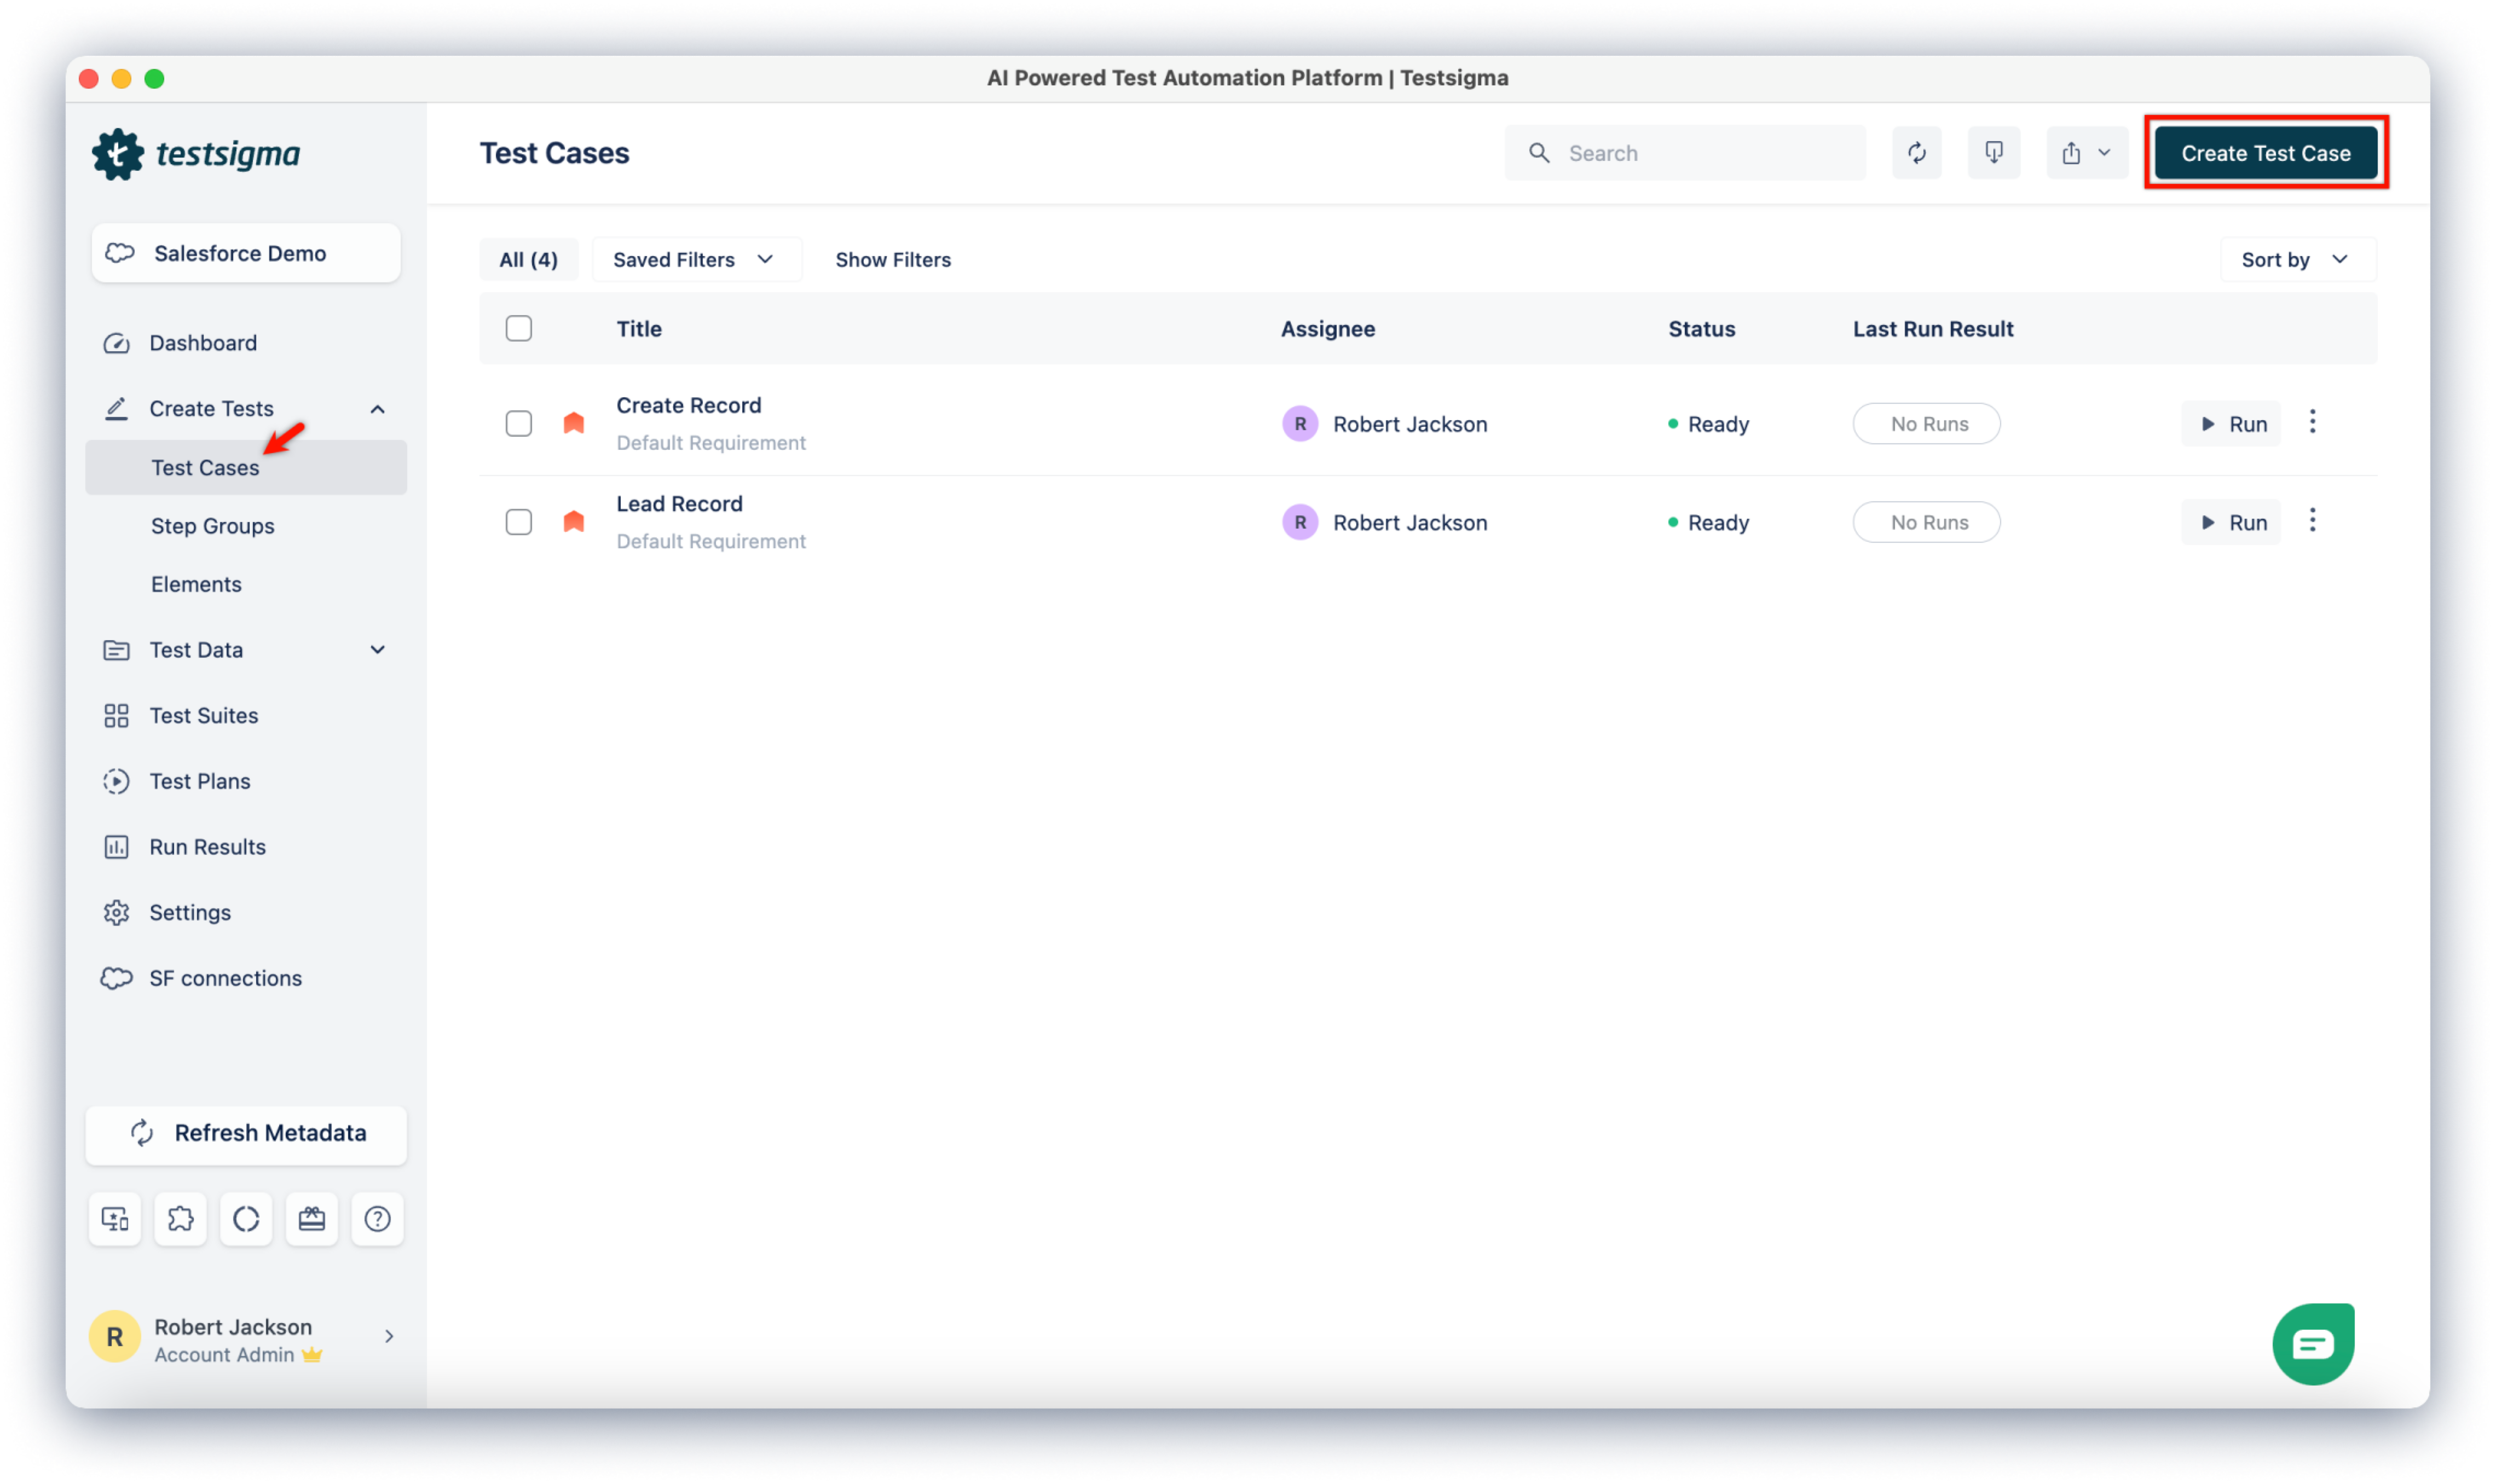This screenshot has width=2496, height=1484.
Task: Select Test Cases in sidebar
Action: click(x=246, y=467)
